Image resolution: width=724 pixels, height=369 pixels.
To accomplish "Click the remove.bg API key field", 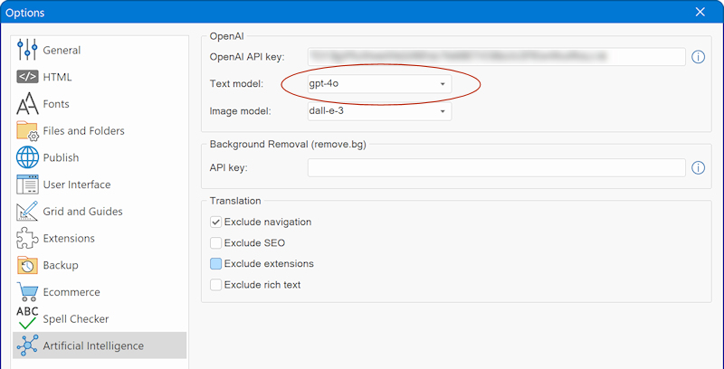I will (497, 168).
